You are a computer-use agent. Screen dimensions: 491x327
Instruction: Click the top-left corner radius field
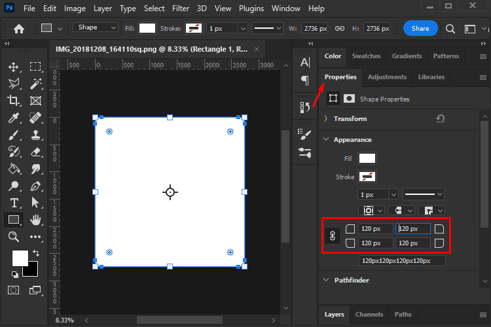pyautogui.click(x=375, y=229)
